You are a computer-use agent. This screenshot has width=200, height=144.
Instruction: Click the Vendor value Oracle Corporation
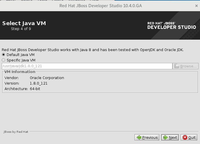point(47,78)
